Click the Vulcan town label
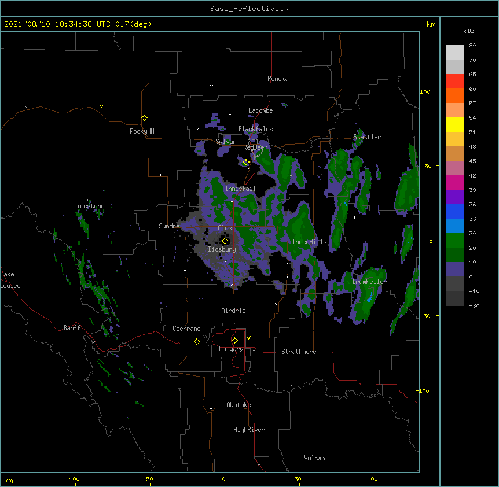Image resolution: width=499 pixels, height=487 pixels. 314,458
